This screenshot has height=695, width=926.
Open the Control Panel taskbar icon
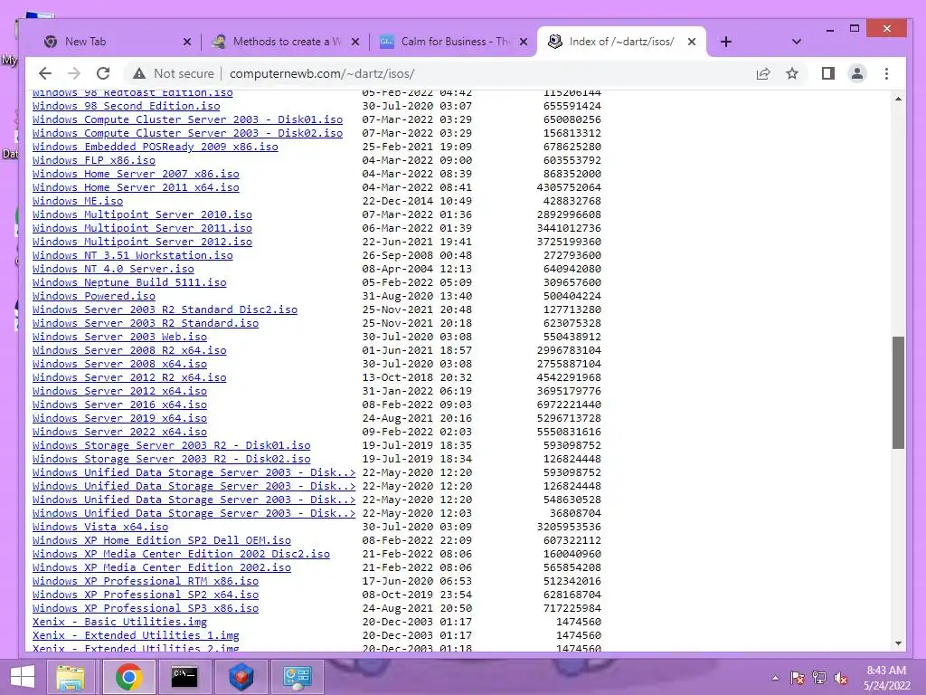[x=297, y=677]
